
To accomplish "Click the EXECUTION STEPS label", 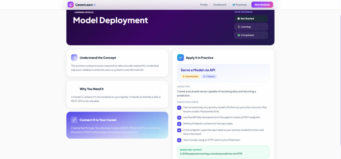I will pos(188,102).
